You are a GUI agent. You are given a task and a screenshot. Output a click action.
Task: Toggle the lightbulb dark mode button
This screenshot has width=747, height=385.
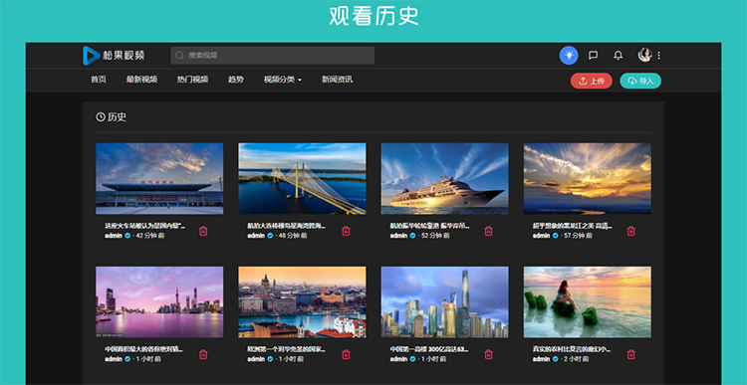569,56
